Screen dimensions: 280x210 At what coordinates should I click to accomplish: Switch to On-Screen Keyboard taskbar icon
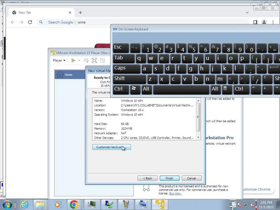click(143, 205)
